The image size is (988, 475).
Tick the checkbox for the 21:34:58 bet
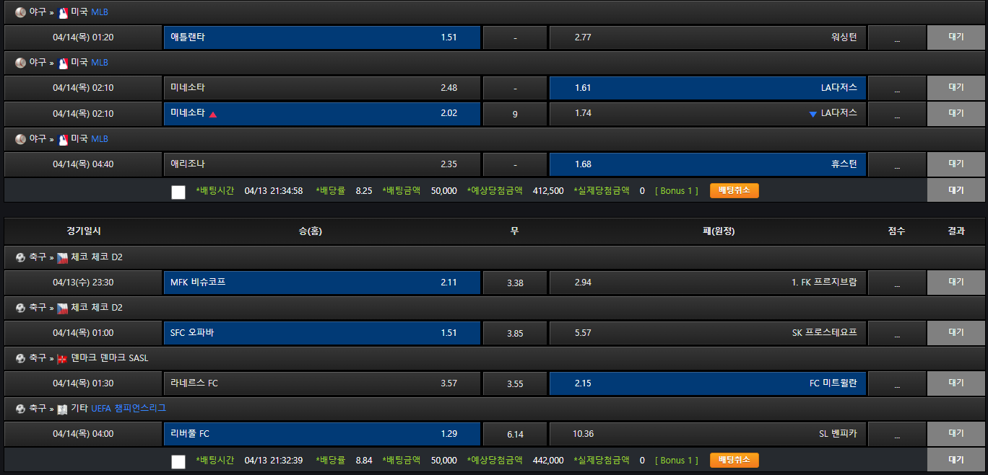[x=178, y=192]
